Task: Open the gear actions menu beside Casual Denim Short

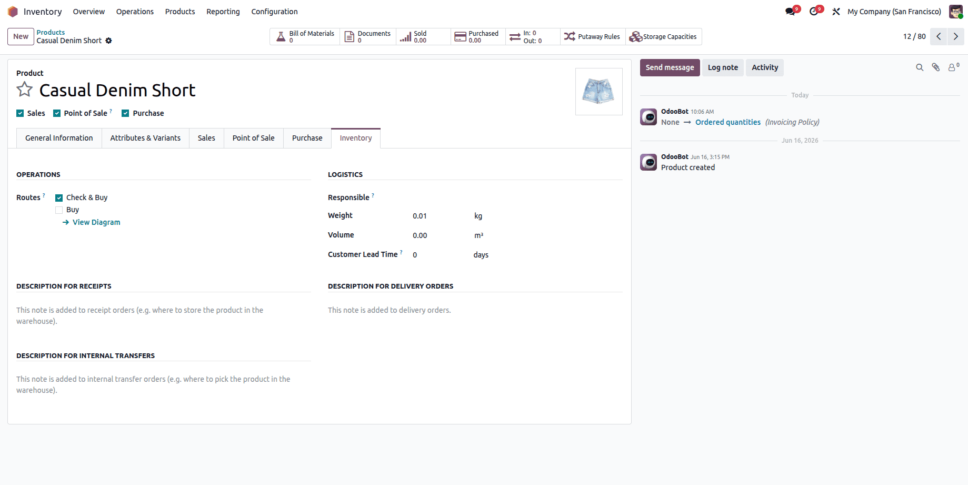Action: coord(108,41)
